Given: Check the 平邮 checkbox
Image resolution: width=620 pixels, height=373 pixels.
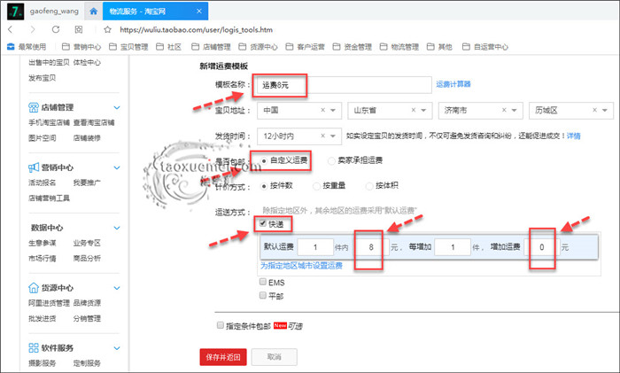Looking at the screenshot, I should click(x=263, y=295).
